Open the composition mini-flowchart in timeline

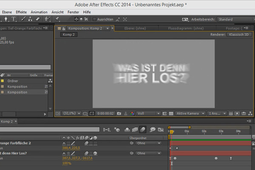pyautogui.click(x=107, y=130)
